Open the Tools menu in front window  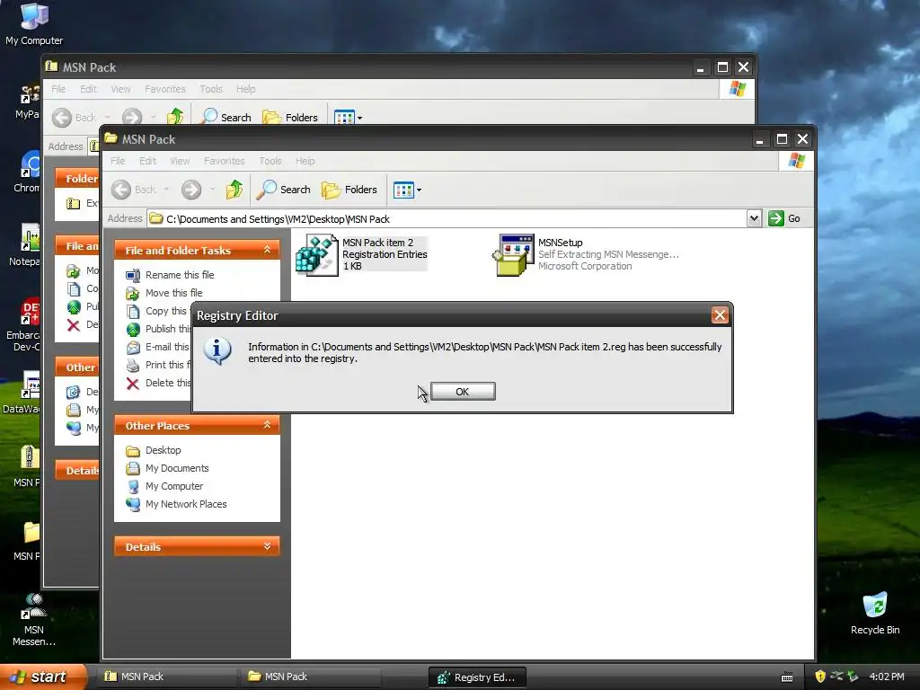270,161
